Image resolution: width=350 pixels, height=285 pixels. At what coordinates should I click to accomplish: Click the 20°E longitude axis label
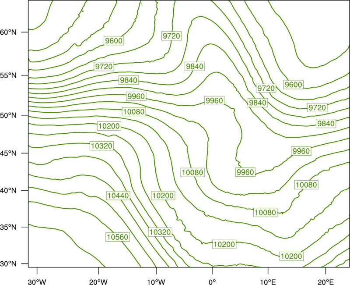click(x=325, y=282)
